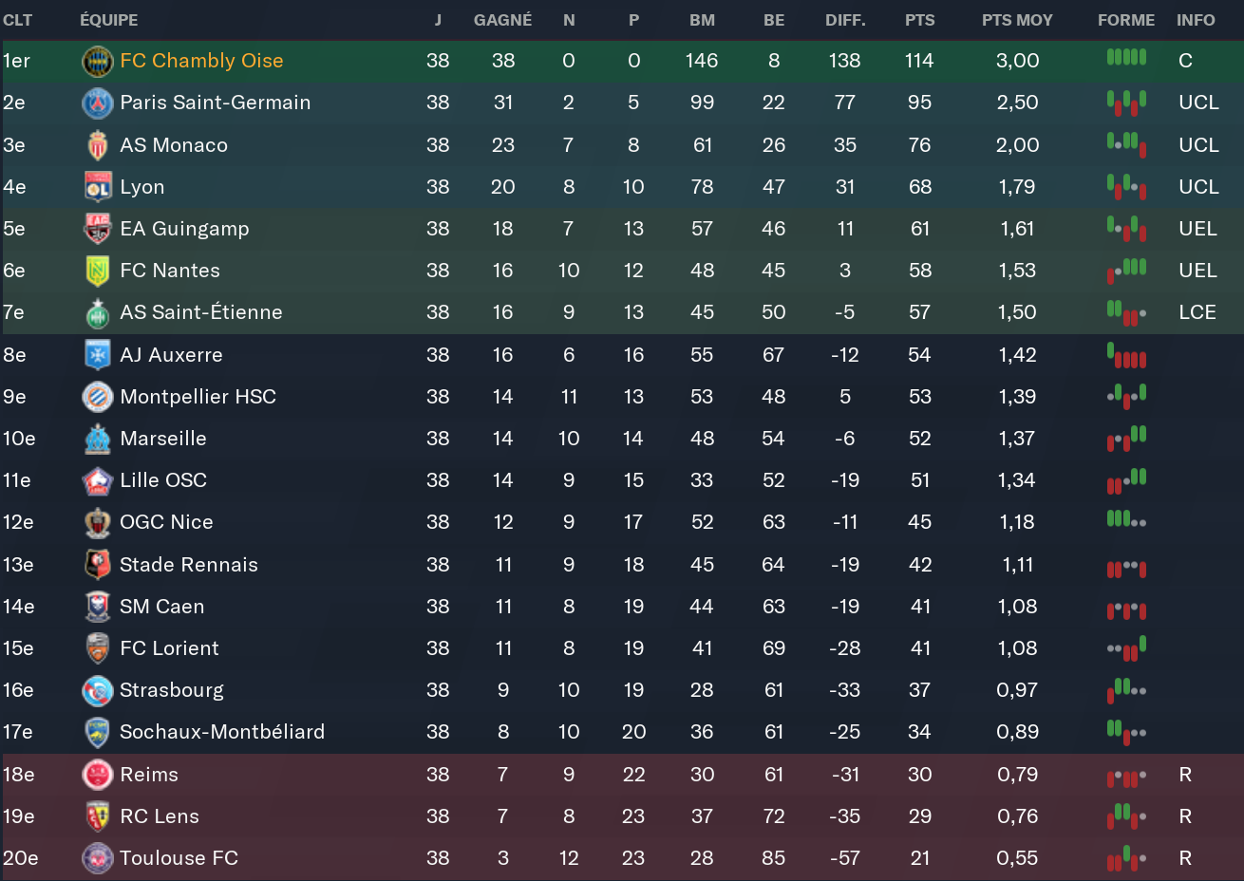The image size is (1244, 881).
Task: Open the Montpellier HSC team page
Action: coord(198,397)
